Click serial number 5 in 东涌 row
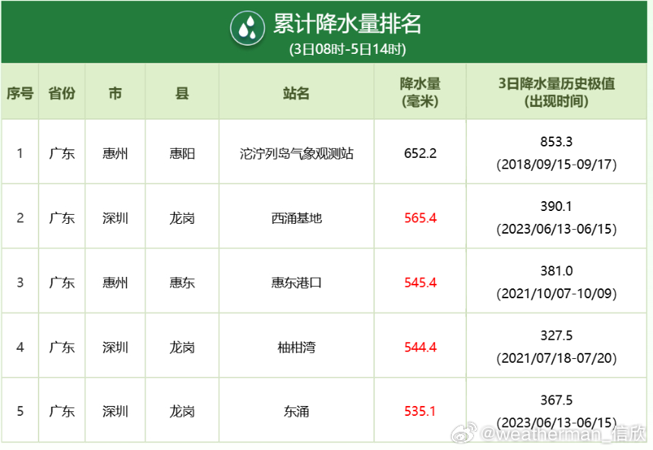 click(x=20, y=411)
